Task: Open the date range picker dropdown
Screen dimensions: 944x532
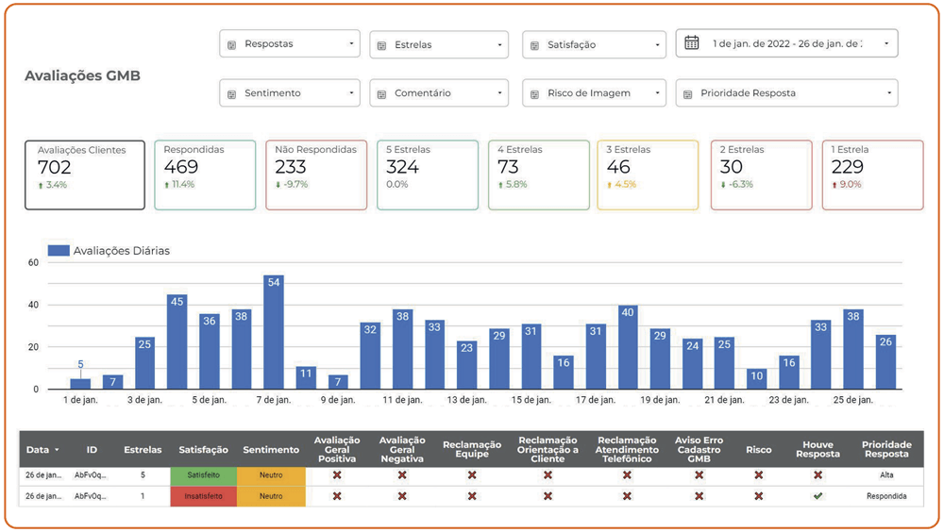Action: 787,43
